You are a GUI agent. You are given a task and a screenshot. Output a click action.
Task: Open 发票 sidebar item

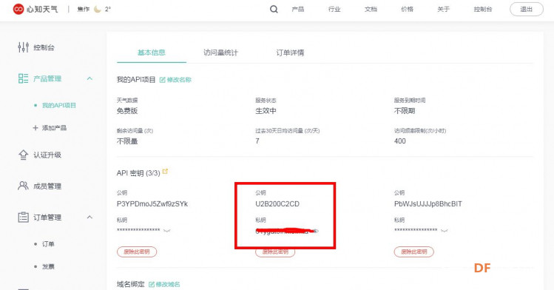coord(48,266)
